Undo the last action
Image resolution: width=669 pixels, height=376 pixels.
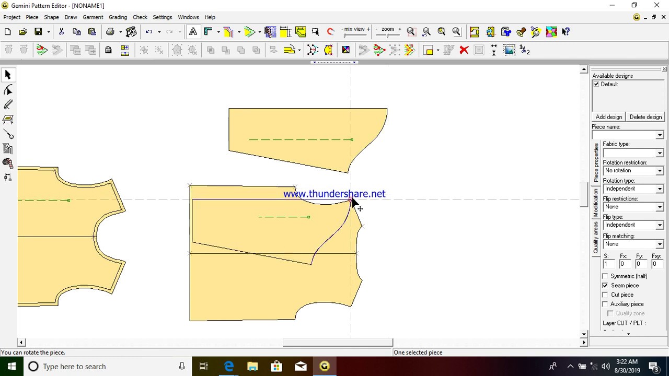click(149, 32)
